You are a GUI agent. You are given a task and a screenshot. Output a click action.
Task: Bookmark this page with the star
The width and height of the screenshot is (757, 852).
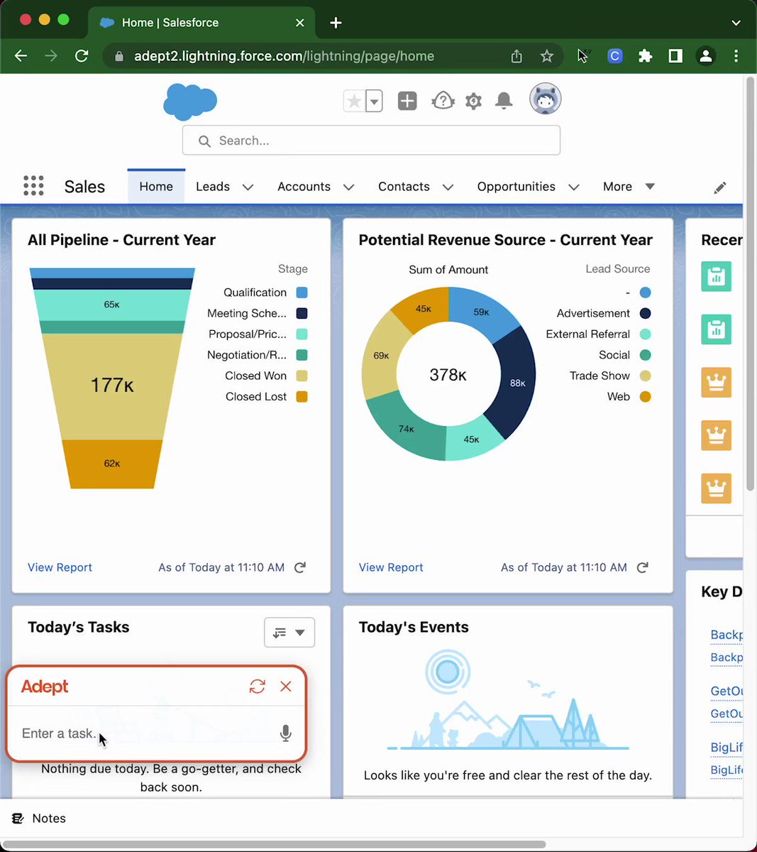point(546,56)
